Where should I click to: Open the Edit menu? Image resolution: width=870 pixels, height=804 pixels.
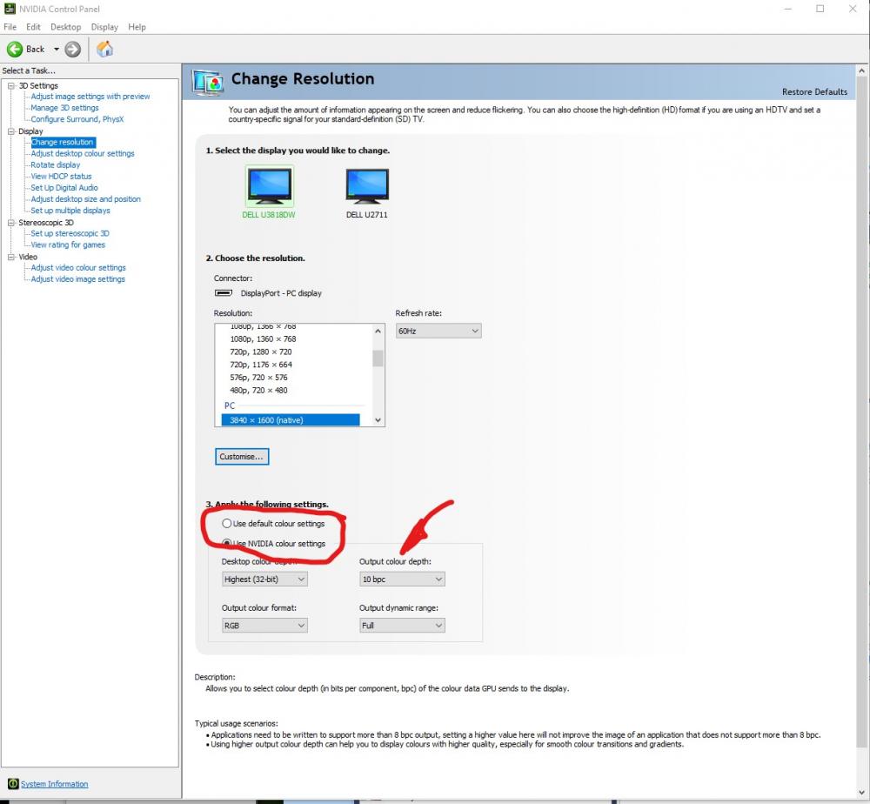[33, 27]
